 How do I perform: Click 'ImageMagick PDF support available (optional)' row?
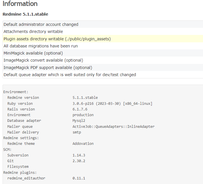point(103,67)
